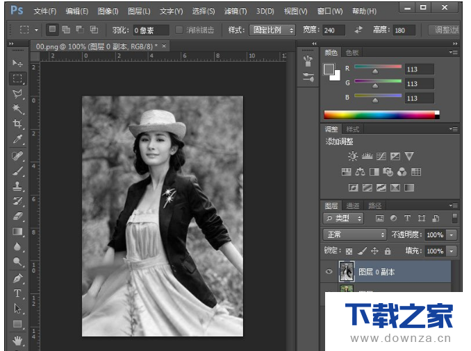Add an Invert adjustment
Image resolution: width=471 pixels, height=351 pixels.
[353, 188]
